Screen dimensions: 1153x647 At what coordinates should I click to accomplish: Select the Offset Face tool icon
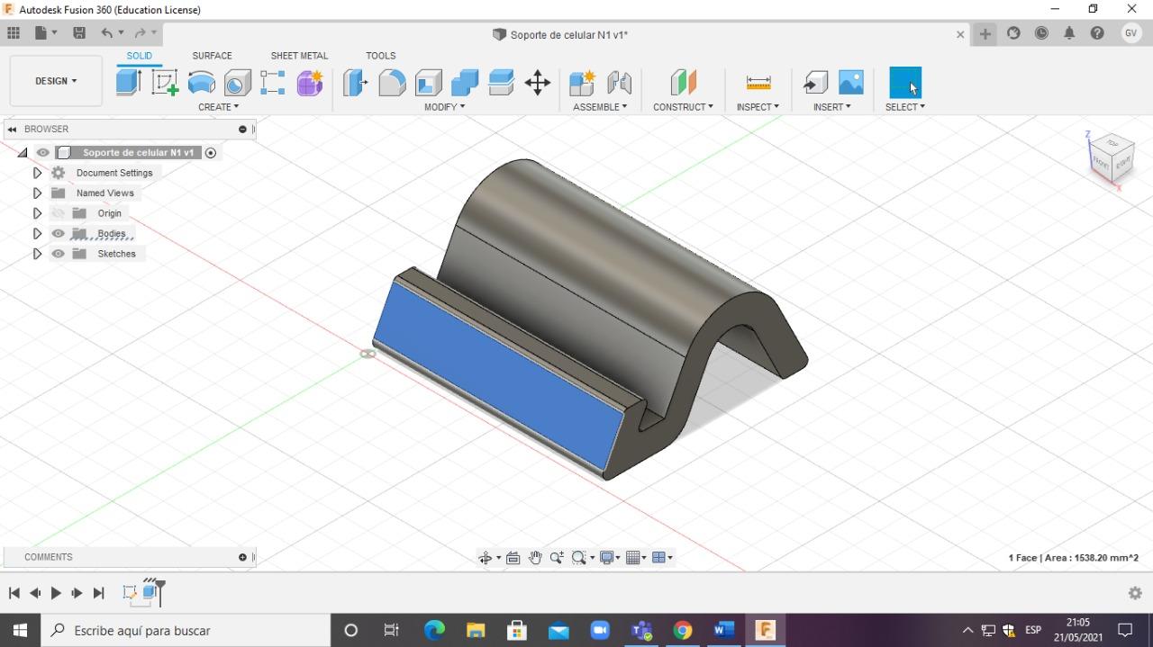(501, 83)
